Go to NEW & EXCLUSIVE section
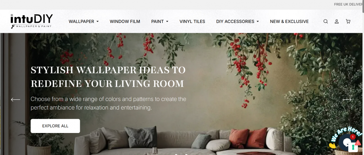 click(289, 22)
